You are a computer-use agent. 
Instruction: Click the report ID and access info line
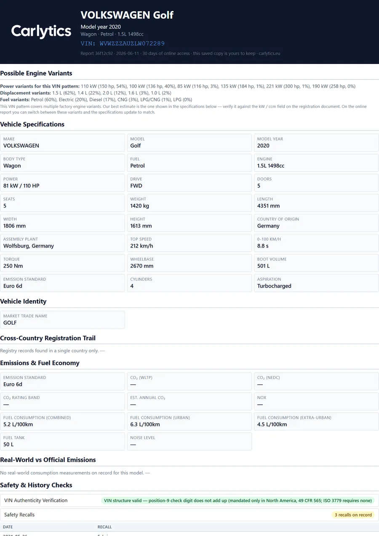click(x=180, y=53)
